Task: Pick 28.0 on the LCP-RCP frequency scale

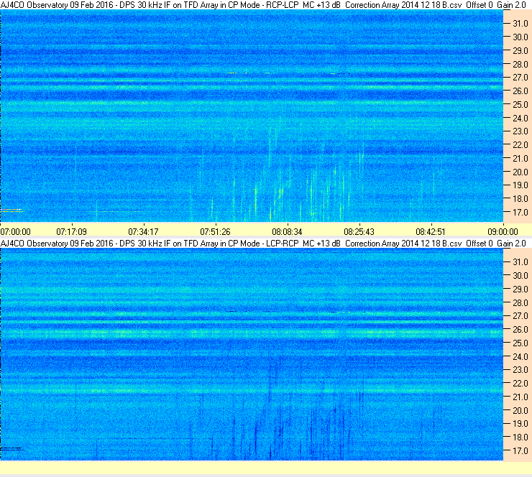Action: pyautogui.click(x=520, y=302)
